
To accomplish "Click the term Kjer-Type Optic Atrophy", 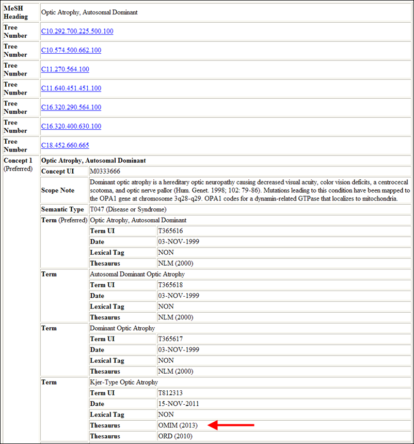I will [124, 382].
